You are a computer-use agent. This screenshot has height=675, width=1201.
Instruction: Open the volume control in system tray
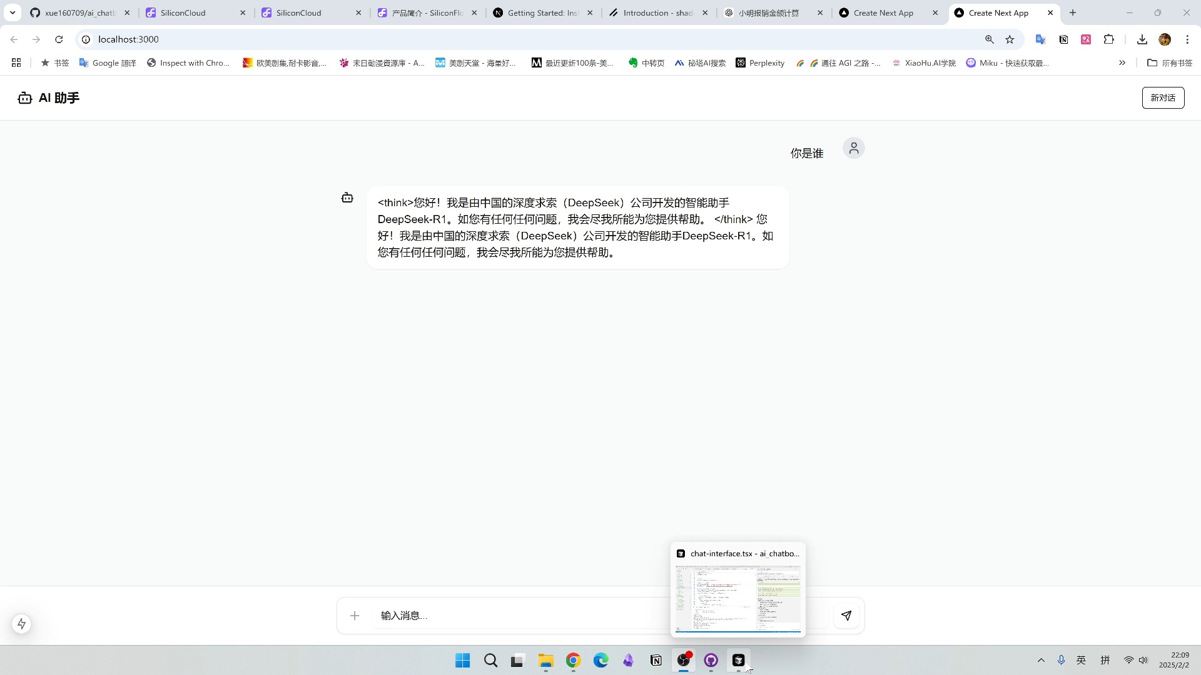(1143, 659)
